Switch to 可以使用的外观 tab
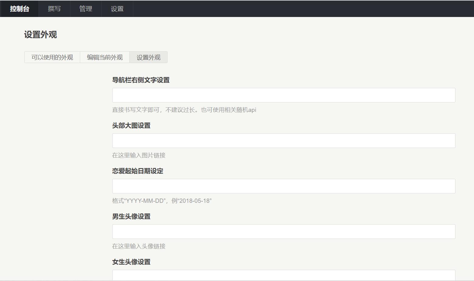 tap(52, 57)
